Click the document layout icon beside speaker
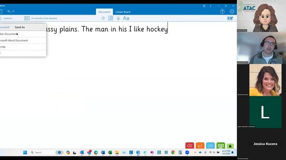 coord(110,18)
